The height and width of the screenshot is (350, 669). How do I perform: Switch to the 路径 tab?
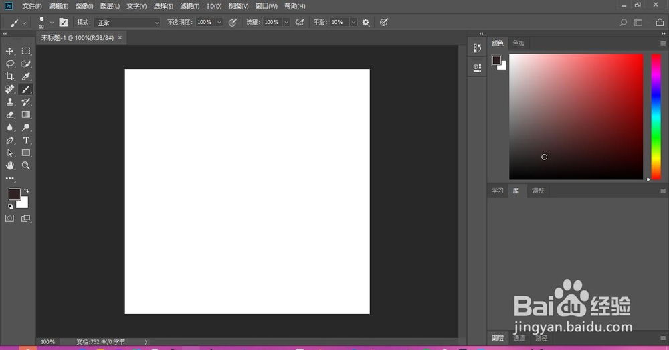[541, 338]
